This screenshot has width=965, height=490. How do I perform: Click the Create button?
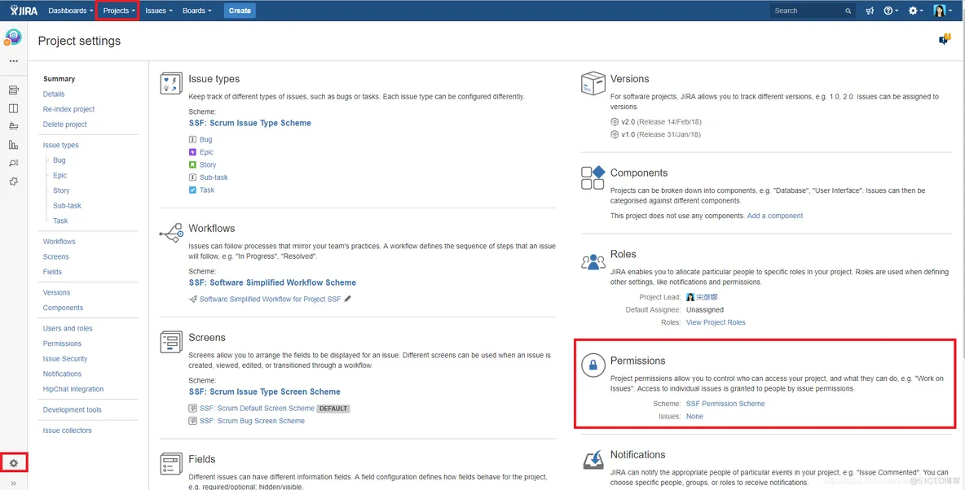click(240, 11)
